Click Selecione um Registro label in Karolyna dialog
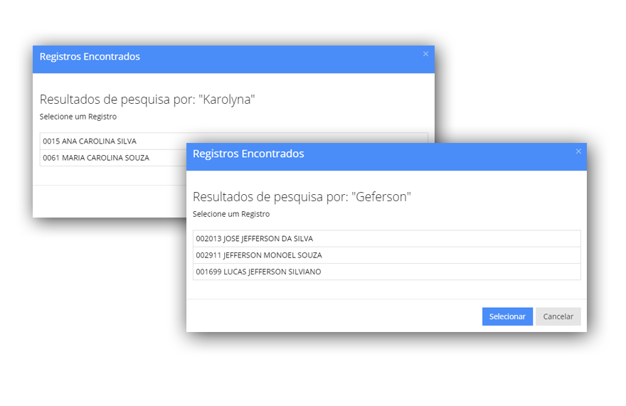The height and width of the screenshot is (406, 626). point(78,117)
